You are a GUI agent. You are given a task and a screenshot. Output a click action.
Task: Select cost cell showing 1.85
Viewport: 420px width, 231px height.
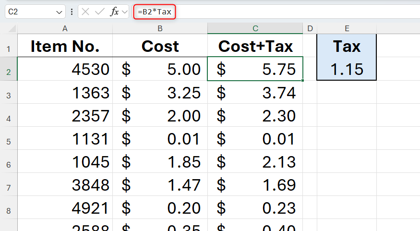160,161
